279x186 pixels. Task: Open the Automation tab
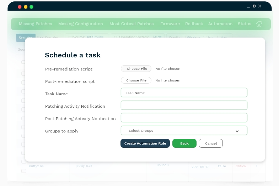(220, 24)
